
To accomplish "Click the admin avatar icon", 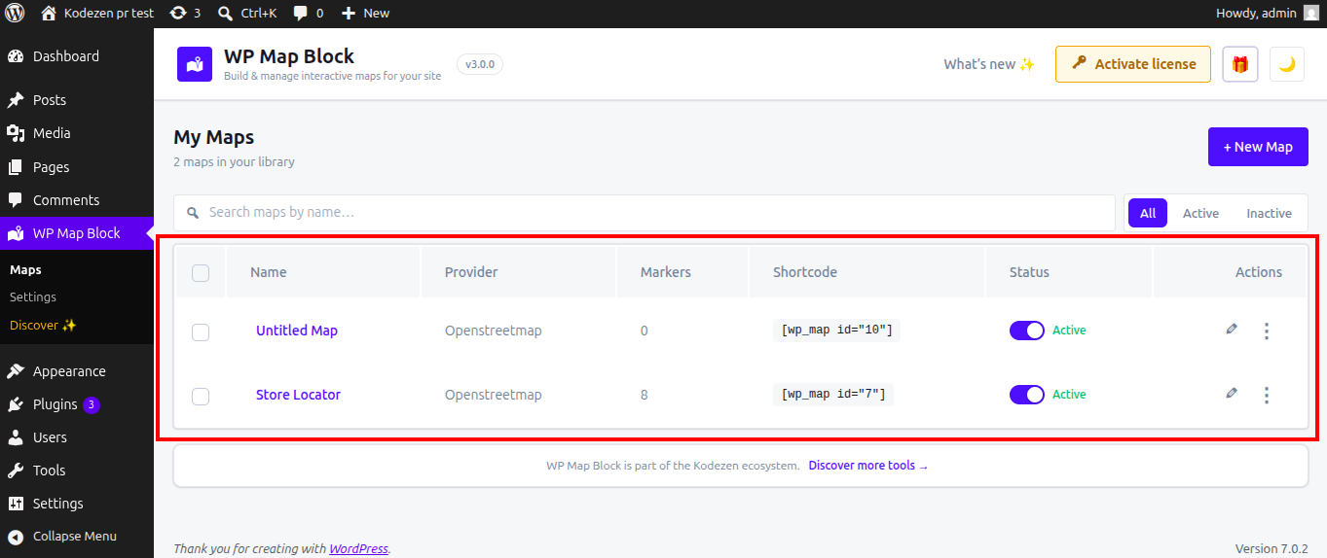I will (x=1311, y=13).
